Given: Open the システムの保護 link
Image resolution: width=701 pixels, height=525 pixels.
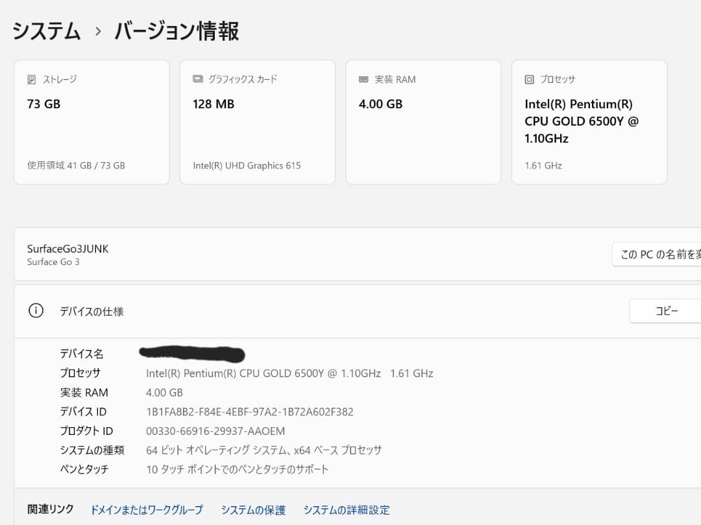Looking at the screenshot, I should click(252, 510).
